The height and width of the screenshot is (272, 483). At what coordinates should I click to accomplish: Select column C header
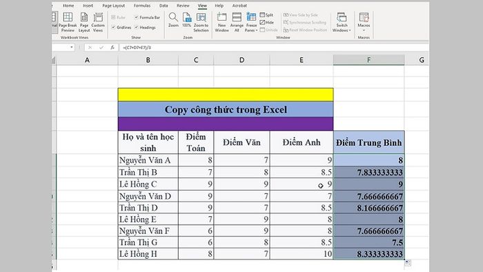pyautogui.click(x=196, y=60)
